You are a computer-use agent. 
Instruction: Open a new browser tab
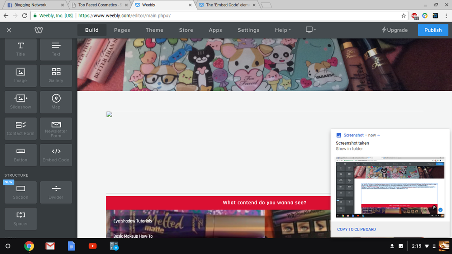[266, 5]
